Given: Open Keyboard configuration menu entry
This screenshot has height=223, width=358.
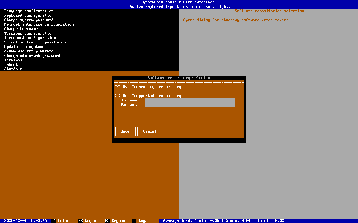Looking at the screenshot, I should 29,16.
